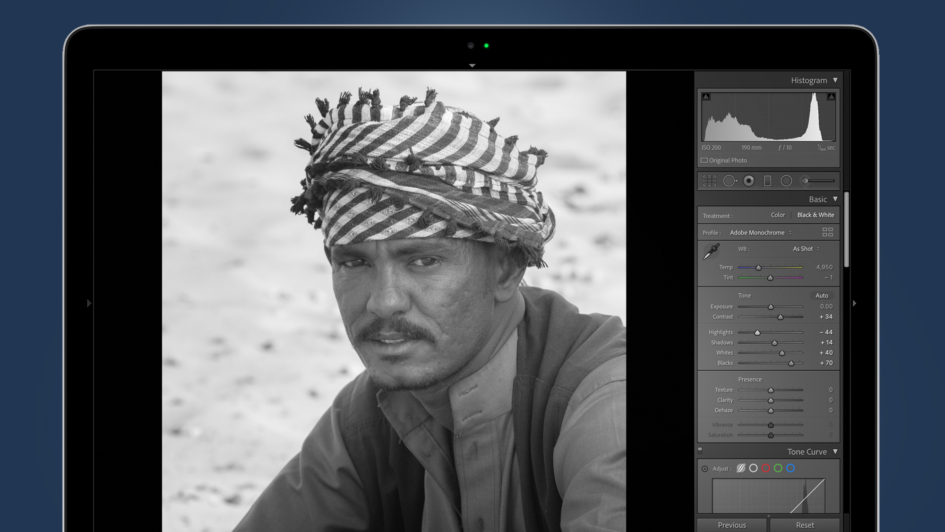Select the parametric curve adjust icon

(x=741, y=468)
